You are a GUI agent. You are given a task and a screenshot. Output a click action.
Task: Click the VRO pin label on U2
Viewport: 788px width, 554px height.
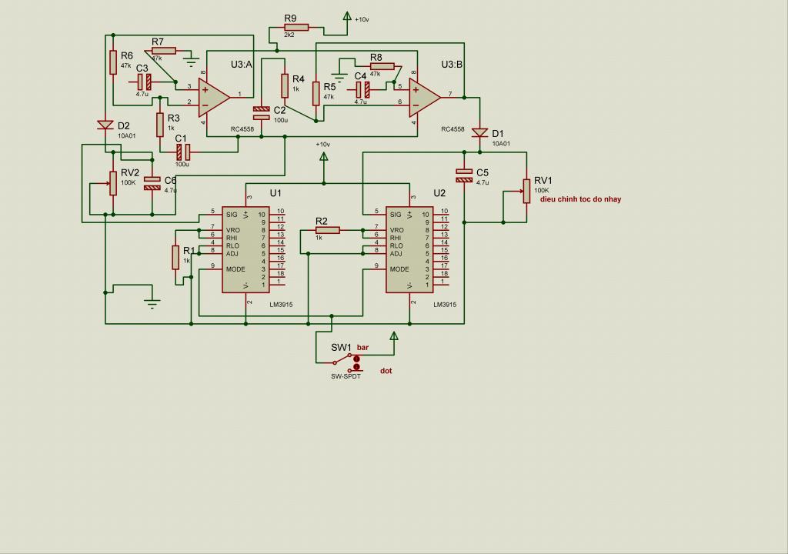396,230
